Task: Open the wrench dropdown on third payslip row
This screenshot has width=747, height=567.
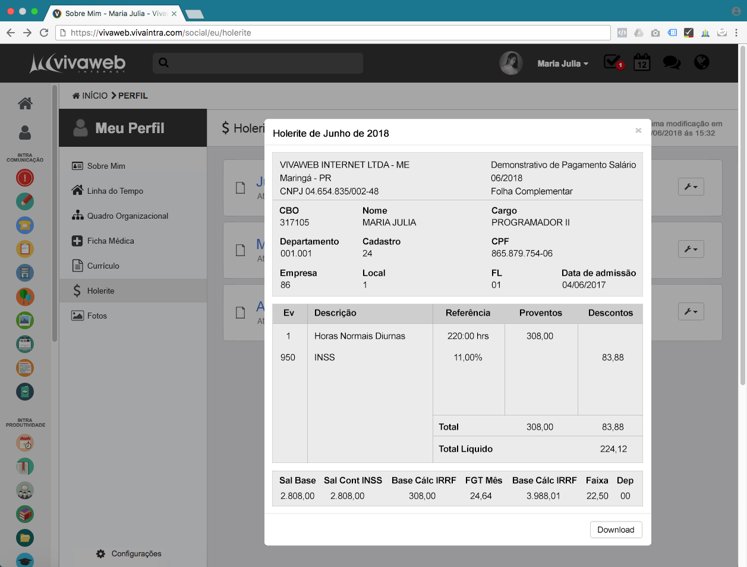Action: [691, 311]
